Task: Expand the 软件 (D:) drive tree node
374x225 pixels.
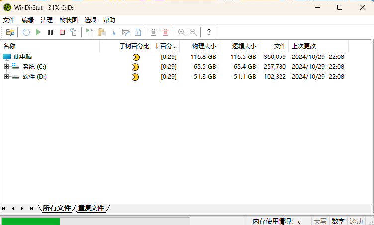Action: (x=6, y=77)
